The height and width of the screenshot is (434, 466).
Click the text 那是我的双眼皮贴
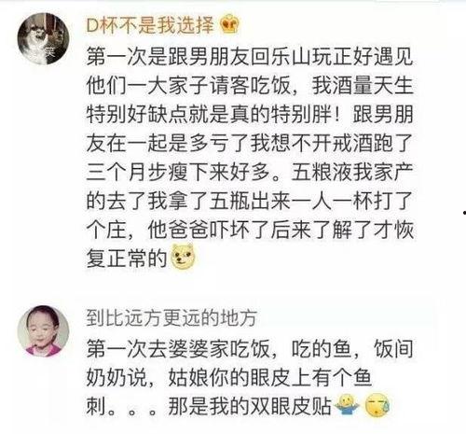pyautogui.click(x=250, y=406)
